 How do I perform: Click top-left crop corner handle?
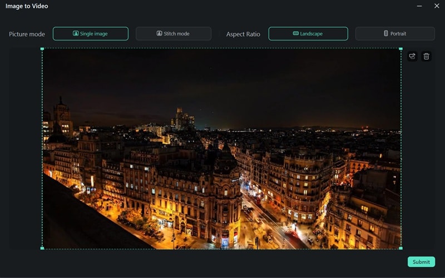(42, 49)
